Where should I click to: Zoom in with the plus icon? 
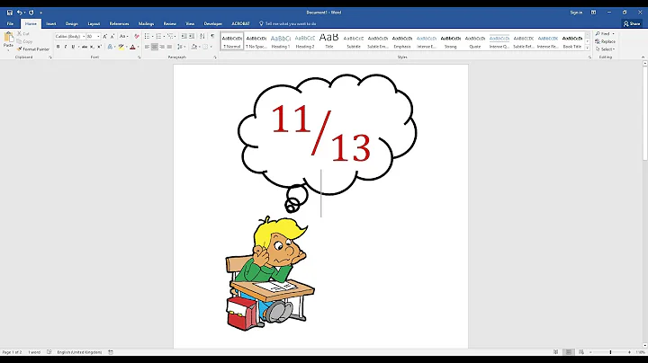pyautogui.click(x=629, y=352)
